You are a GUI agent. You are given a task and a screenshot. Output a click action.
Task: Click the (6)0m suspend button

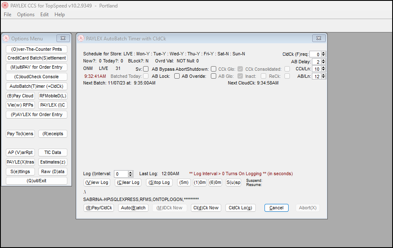point(215,182)
